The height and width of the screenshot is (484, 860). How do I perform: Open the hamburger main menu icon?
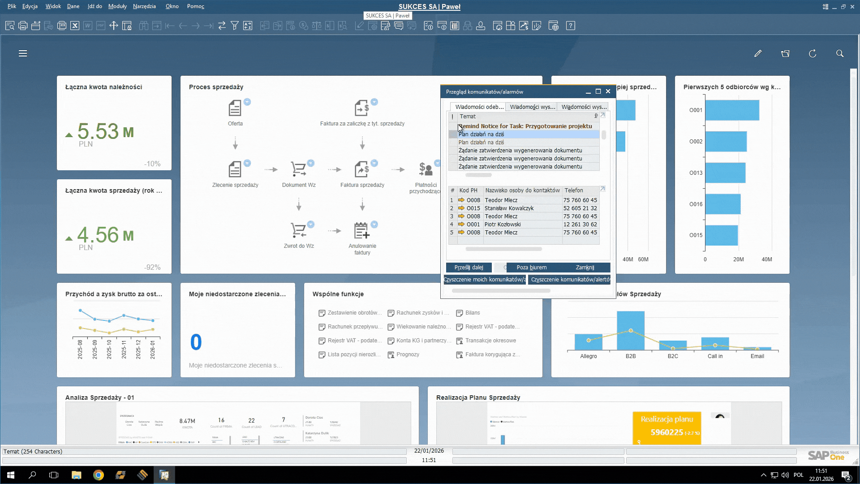[23, 53]
